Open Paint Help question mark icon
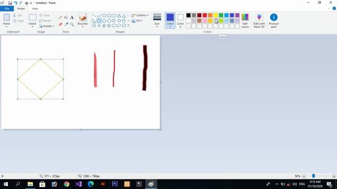Screen dimensions: 337x189 [334, 8]
